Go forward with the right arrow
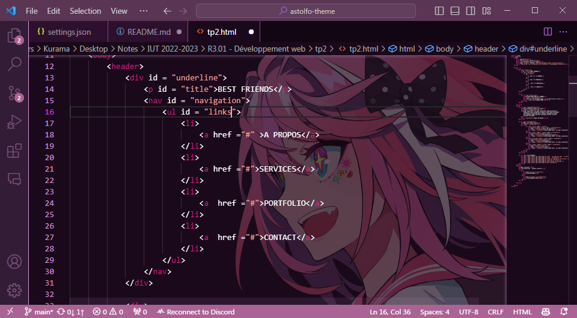This screenshot has width=577, height=318. point(183,11)
